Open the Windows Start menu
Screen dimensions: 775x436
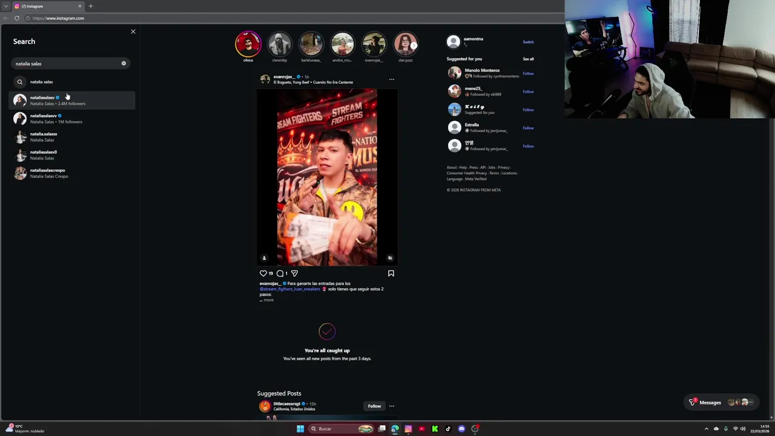pyautogui.click(x=300, y=429)
